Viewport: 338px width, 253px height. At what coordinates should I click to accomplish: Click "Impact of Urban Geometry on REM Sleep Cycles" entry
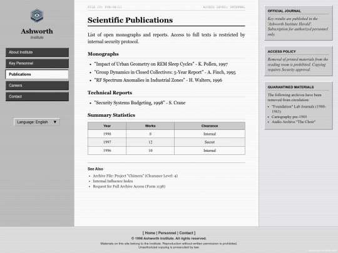point(161,64)
